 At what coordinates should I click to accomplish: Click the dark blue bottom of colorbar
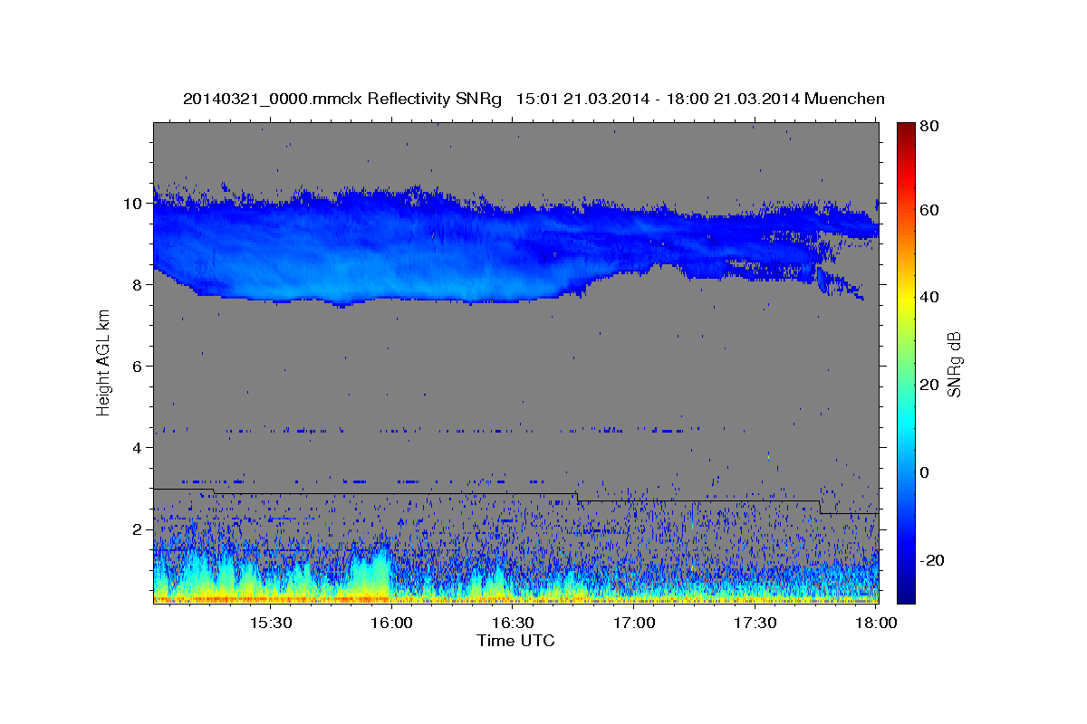click(906, 595)
